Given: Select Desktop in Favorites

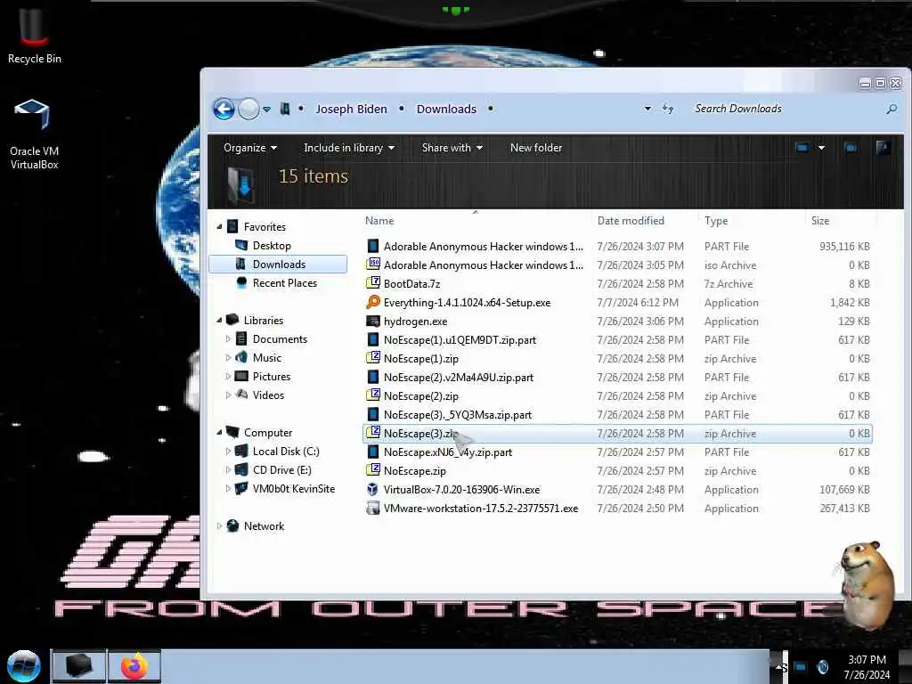Looking at the screenshot, I should point(271,246).
